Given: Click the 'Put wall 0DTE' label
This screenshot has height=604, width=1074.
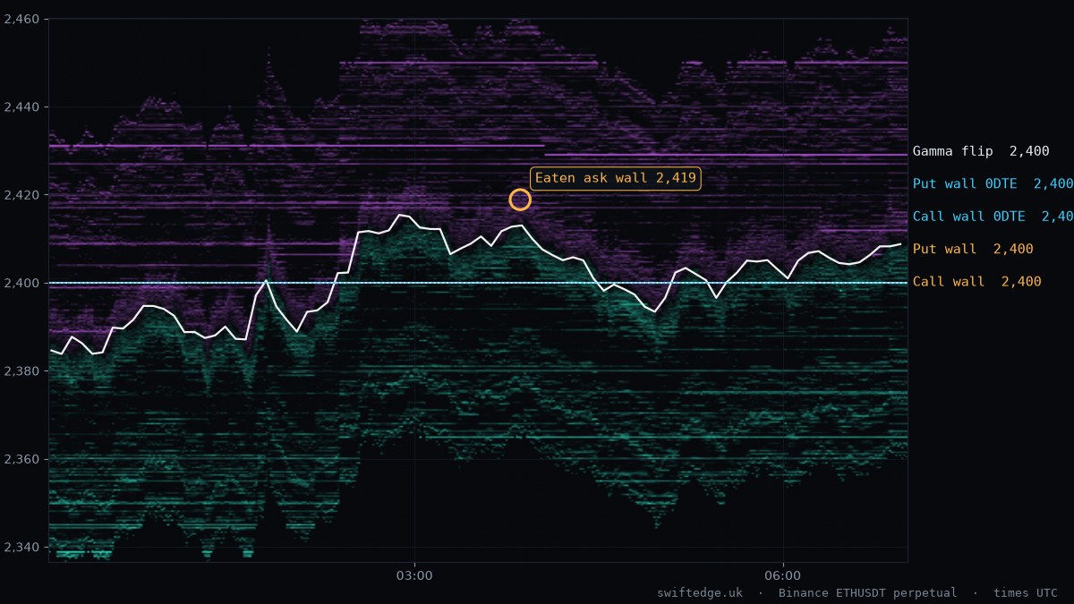Looking at the screenshot, I should point(993,183).
